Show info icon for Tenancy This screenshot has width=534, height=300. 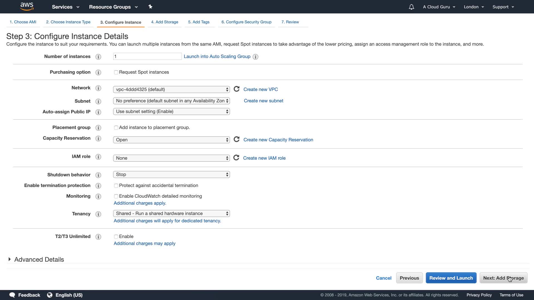(98, 214)
